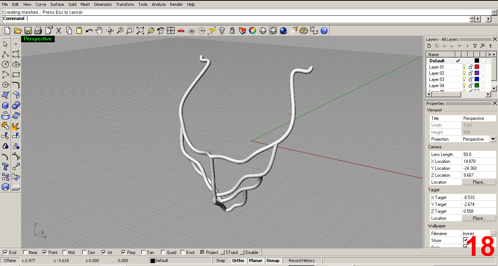The image size is (498, 266).
Task: Toggle the End osnap checkbox
Action: click(5, 252)
